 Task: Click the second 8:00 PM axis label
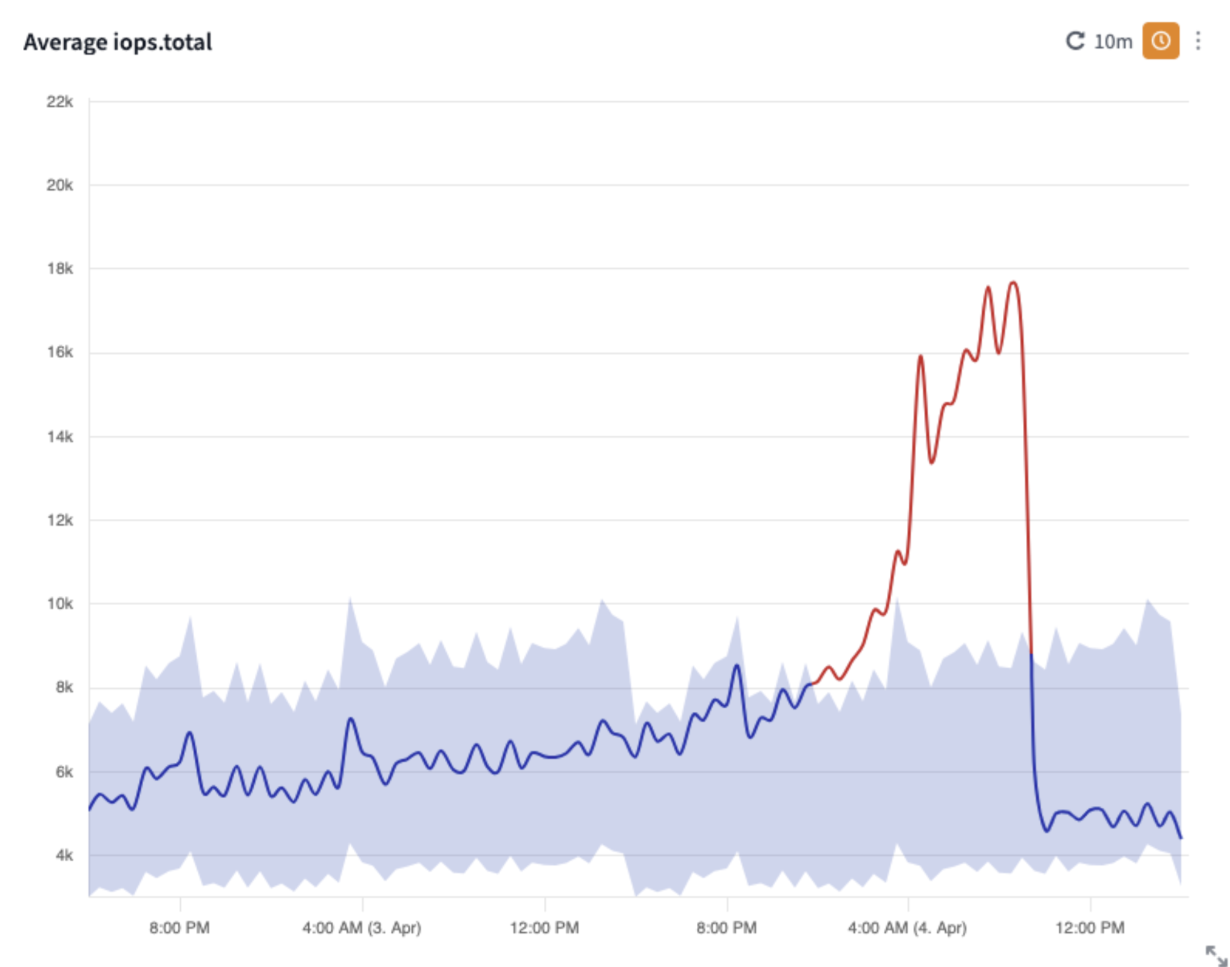tap(726, 928)
